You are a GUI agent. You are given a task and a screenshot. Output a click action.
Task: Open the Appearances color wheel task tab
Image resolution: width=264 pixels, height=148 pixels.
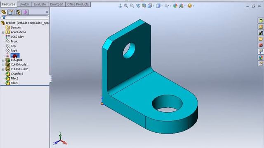pos(261,58)
